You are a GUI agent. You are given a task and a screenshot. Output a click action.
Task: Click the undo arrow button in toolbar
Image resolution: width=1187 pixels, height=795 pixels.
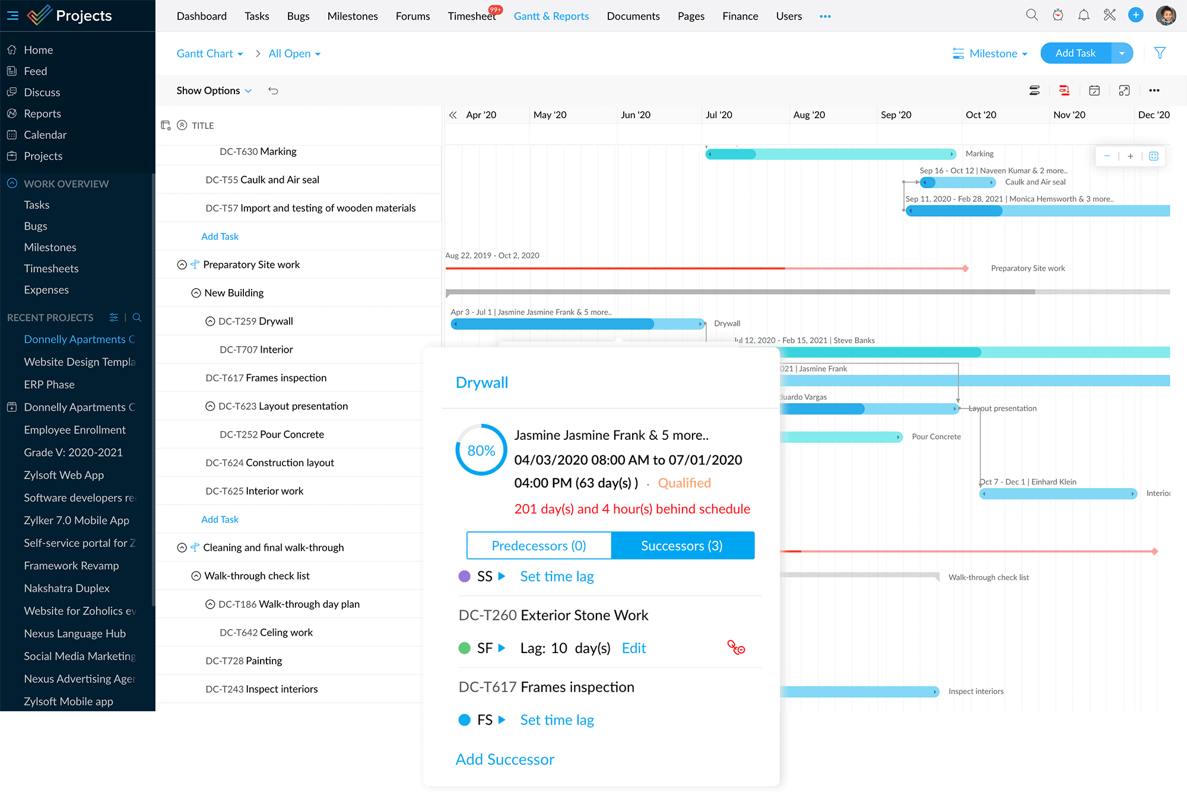point(272,90)
